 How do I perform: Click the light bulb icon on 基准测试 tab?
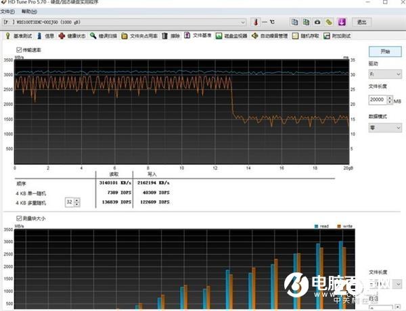[x=7, y=36]
